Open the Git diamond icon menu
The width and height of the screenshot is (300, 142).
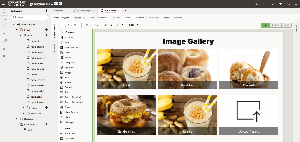click(281, 4)
